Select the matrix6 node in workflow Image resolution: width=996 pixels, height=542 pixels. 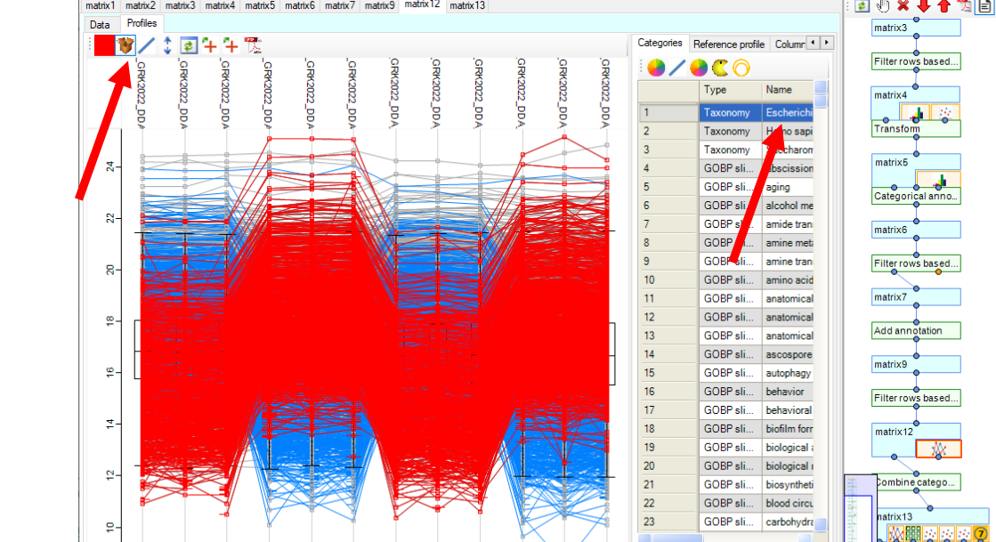[916, 230]
